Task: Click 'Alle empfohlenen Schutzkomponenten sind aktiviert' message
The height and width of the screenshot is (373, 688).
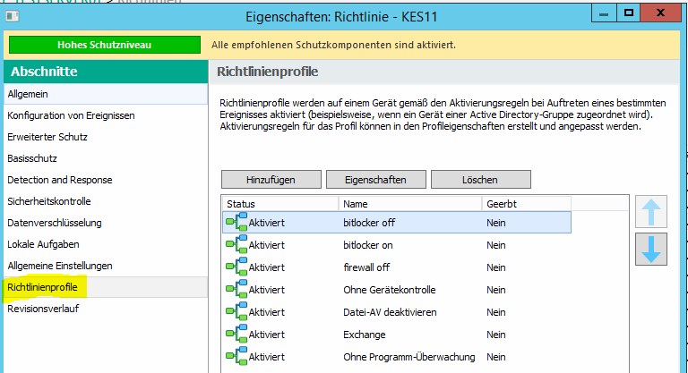Action: tap(333, 45)
